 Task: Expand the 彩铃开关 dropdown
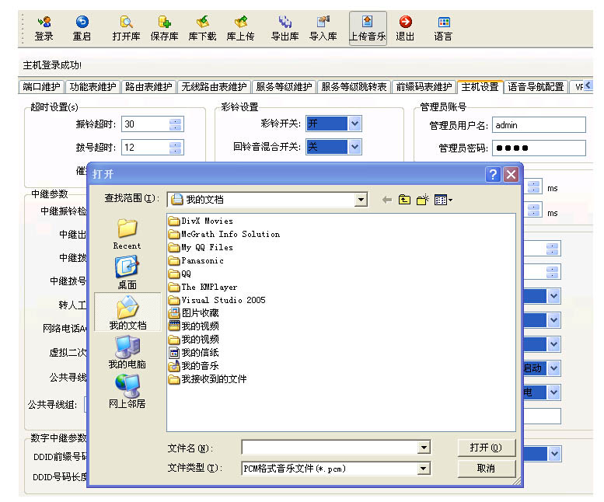pyautogui.click(x=354, y=124)
